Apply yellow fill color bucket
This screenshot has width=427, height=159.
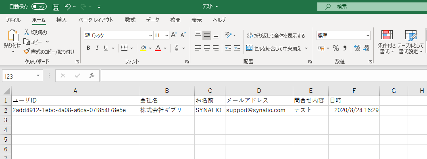point(143,48)
